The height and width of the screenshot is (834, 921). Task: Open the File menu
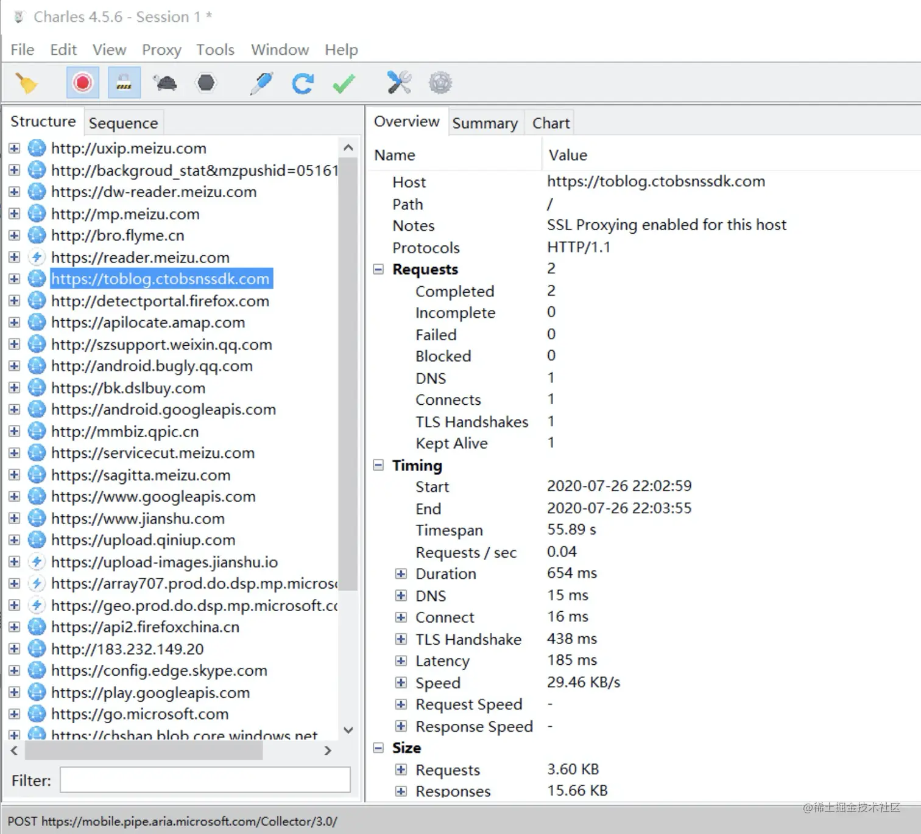(23, 49)
